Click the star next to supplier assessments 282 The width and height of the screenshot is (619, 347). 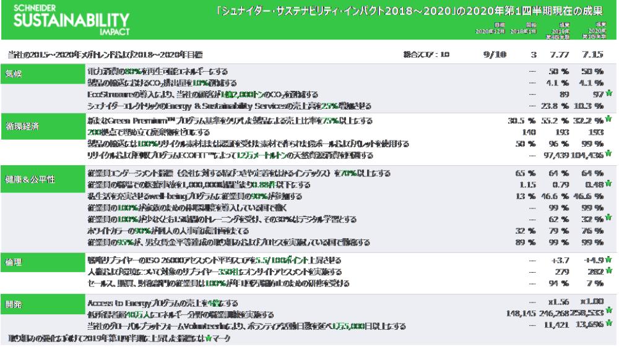pyautogui.click(x=608, y=271)
